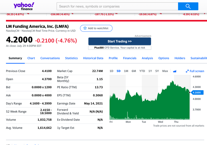Image resolution: width=207 pixels, height=145 pixels.
Task: Click the Forward Dividend & Yield label
Action: click(x=68, y=111)
